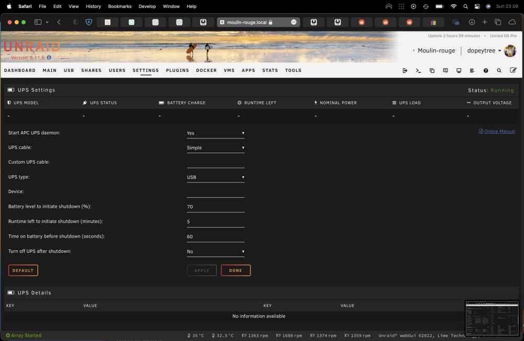Click the 1680 rpm fan reading
524x341 pixels.
point(289,335)
